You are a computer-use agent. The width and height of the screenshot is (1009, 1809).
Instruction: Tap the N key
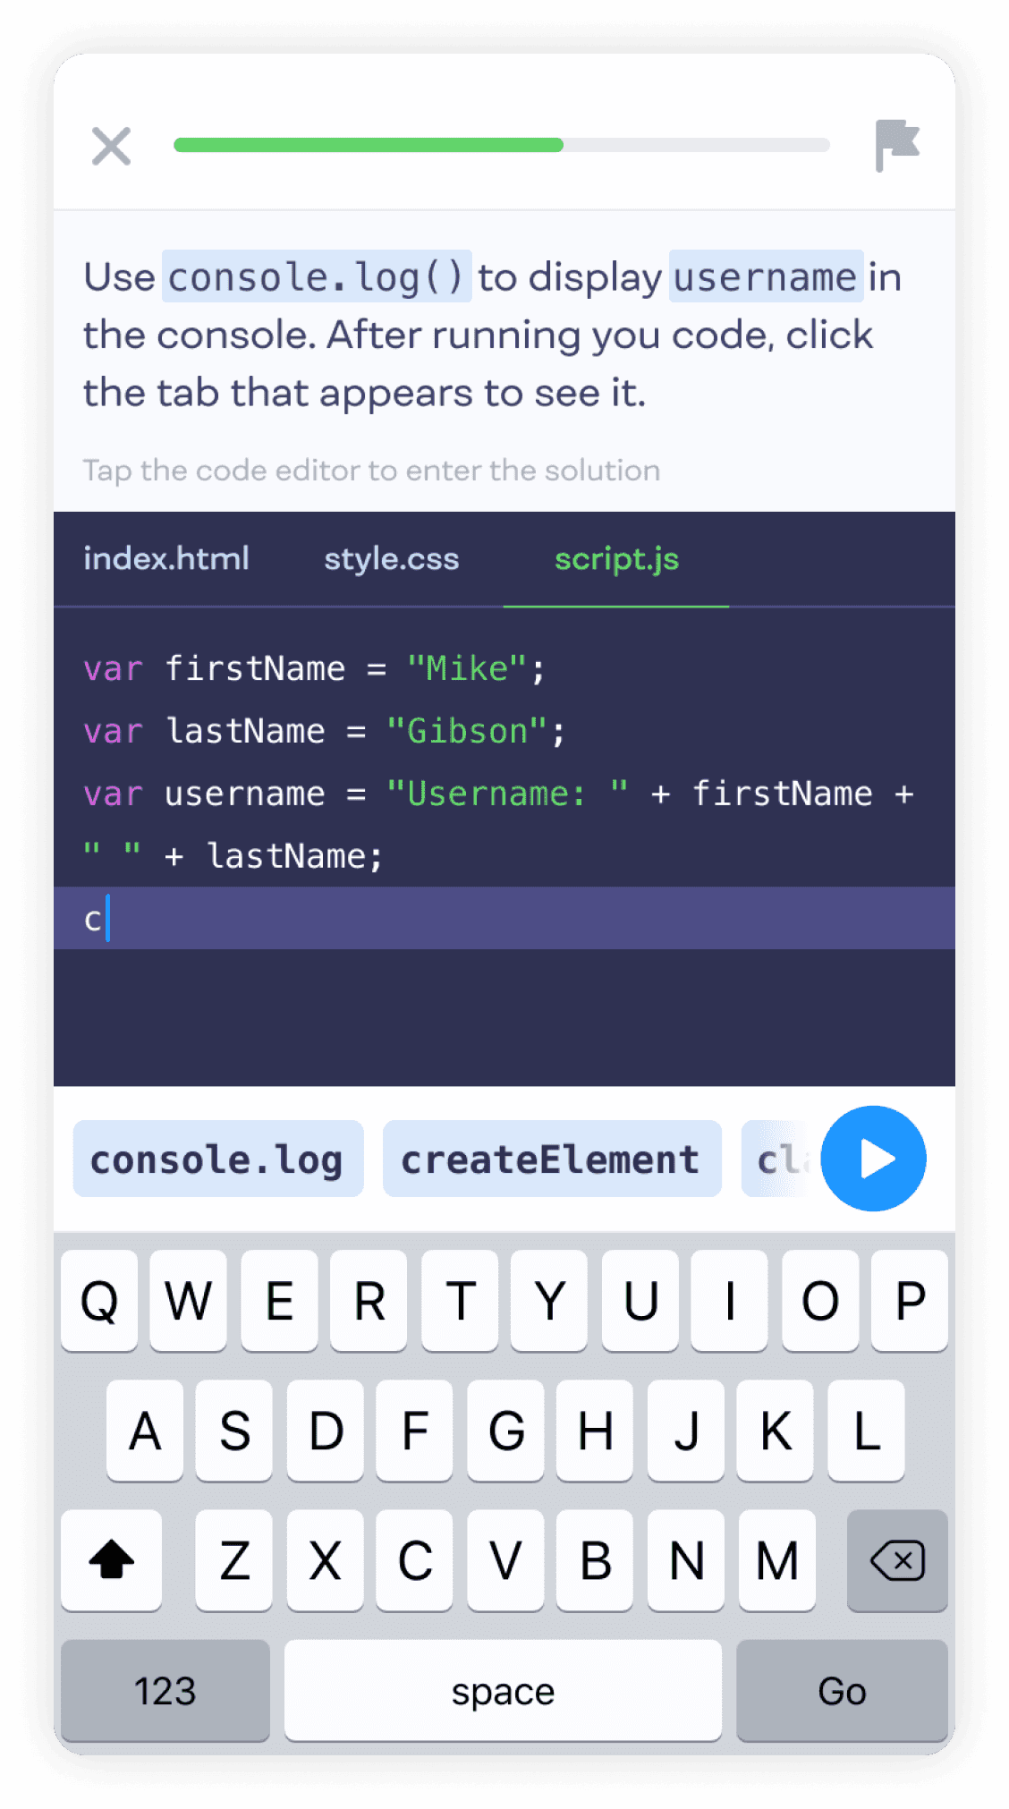pos(686,1559)
